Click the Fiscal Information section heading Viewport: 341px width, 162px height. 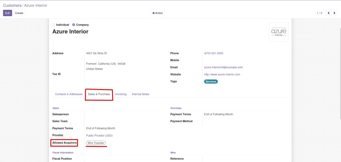tap(63, 153)
